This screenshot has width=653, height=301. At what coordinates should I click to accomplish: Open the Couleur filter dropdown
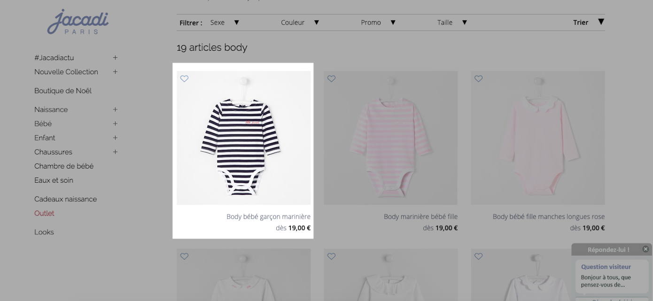pyautogui.click(x=300, y=22)
